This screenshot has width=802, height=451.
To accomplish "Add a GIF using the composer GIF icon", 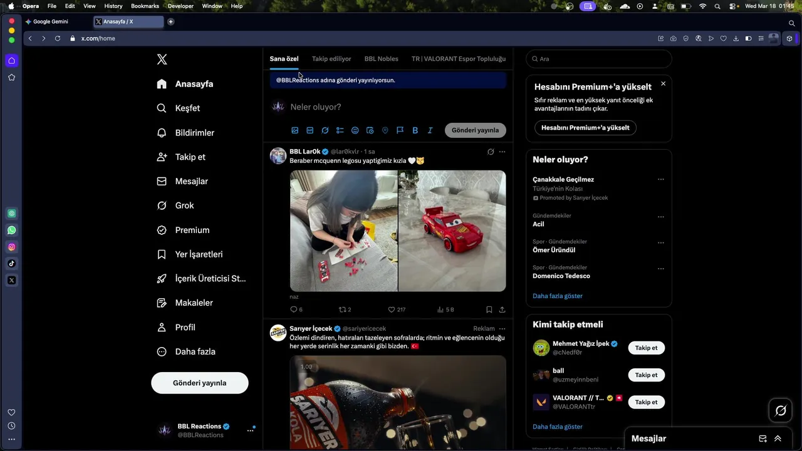I will pos(310,130).
